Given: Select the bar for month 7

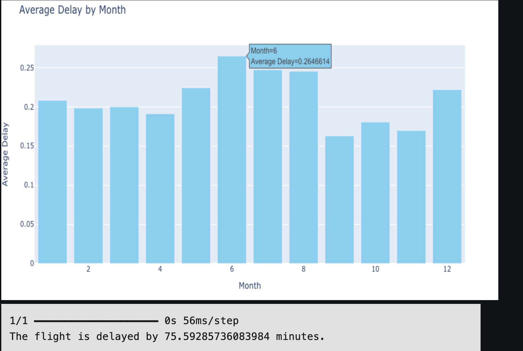Looking at the screenshot, I should [268, 167].
